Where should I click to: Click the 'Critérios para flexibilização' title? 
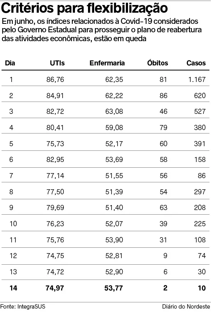coord(85,8)
